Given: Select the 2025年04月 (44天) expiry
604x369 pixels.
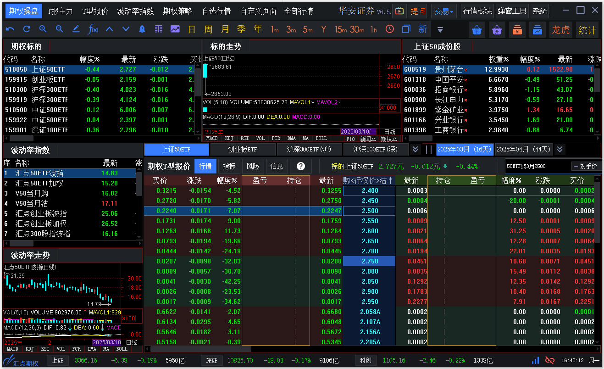Looking at the screenshot, I should click(x=524, y=149).
